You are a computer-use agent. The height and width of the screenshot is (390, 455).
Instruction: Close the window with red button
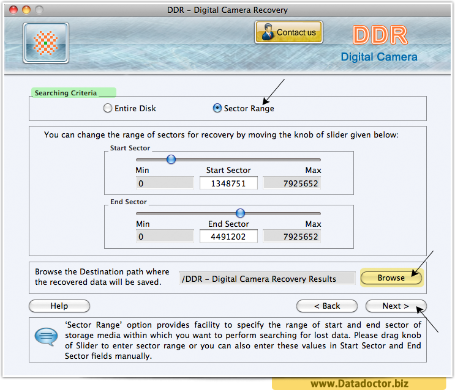[x=13, y=10]
